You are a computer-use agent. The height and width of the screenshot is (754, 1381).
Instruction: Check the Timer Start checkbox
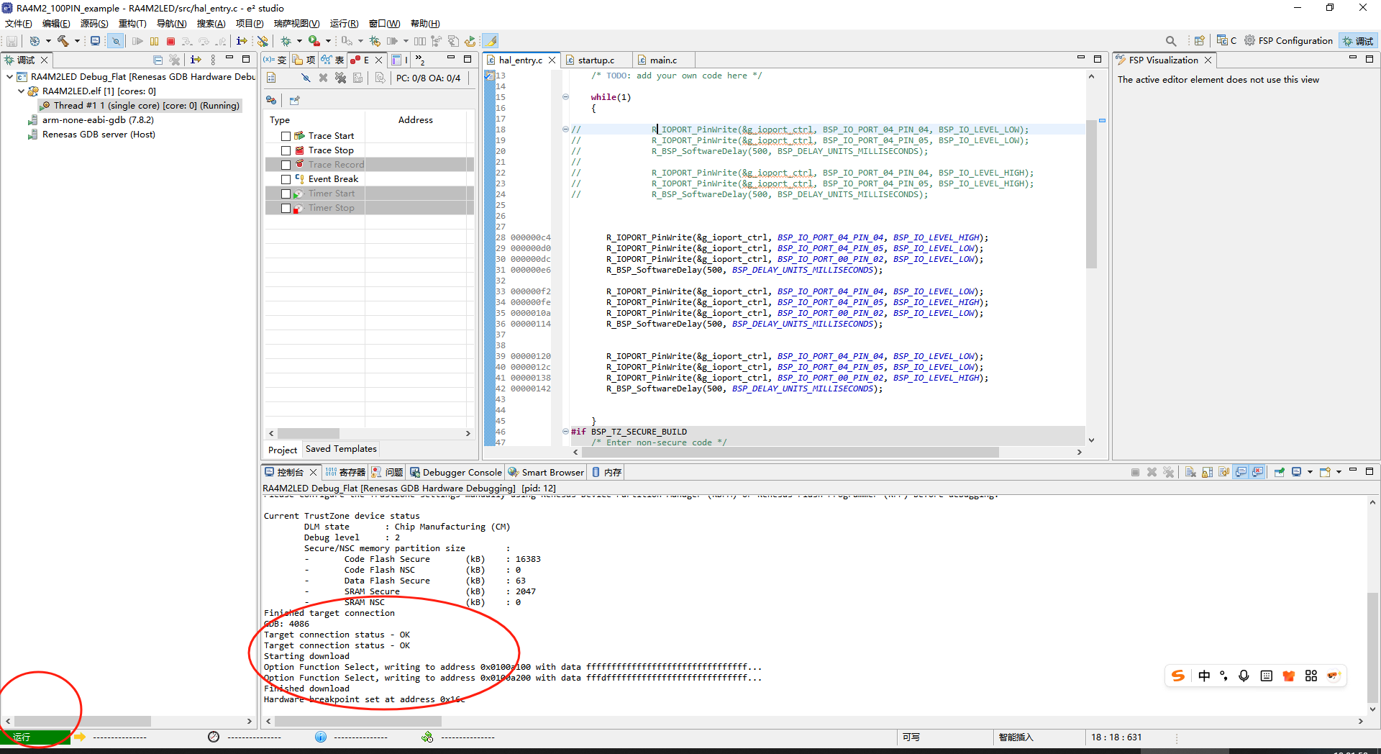click(286, 194)
